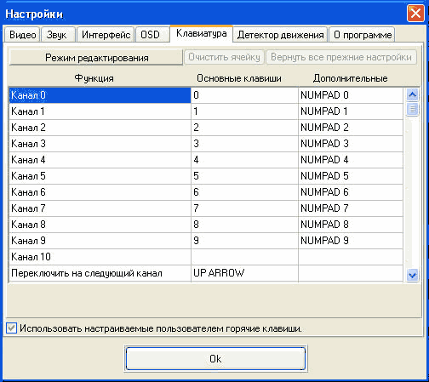Screen dimensions: 429x382
Task: Close the Настройки dialog with the X
Action: pyautogui.click(x=415, y=13)
